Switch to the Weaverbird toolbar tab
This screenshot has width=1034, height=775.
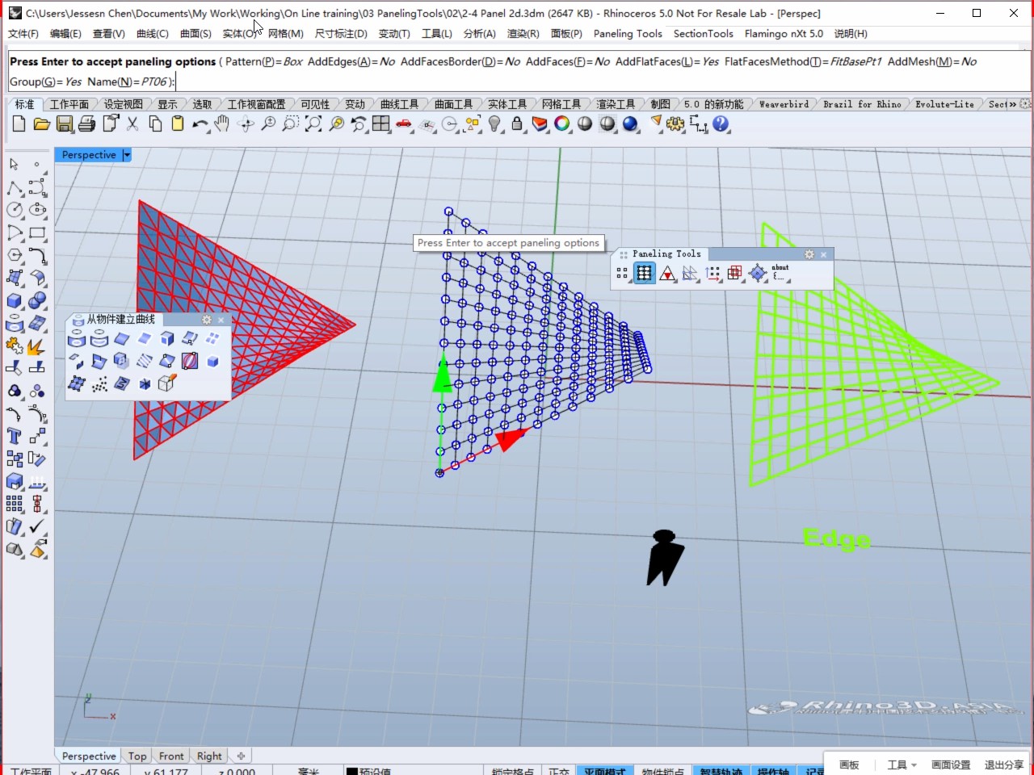point(784,104)
